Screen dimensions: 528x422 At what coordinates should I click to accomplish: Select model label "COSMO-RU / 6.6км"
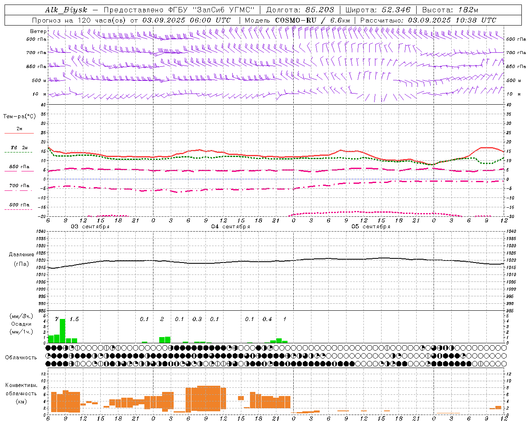click(x=313, y=20)
